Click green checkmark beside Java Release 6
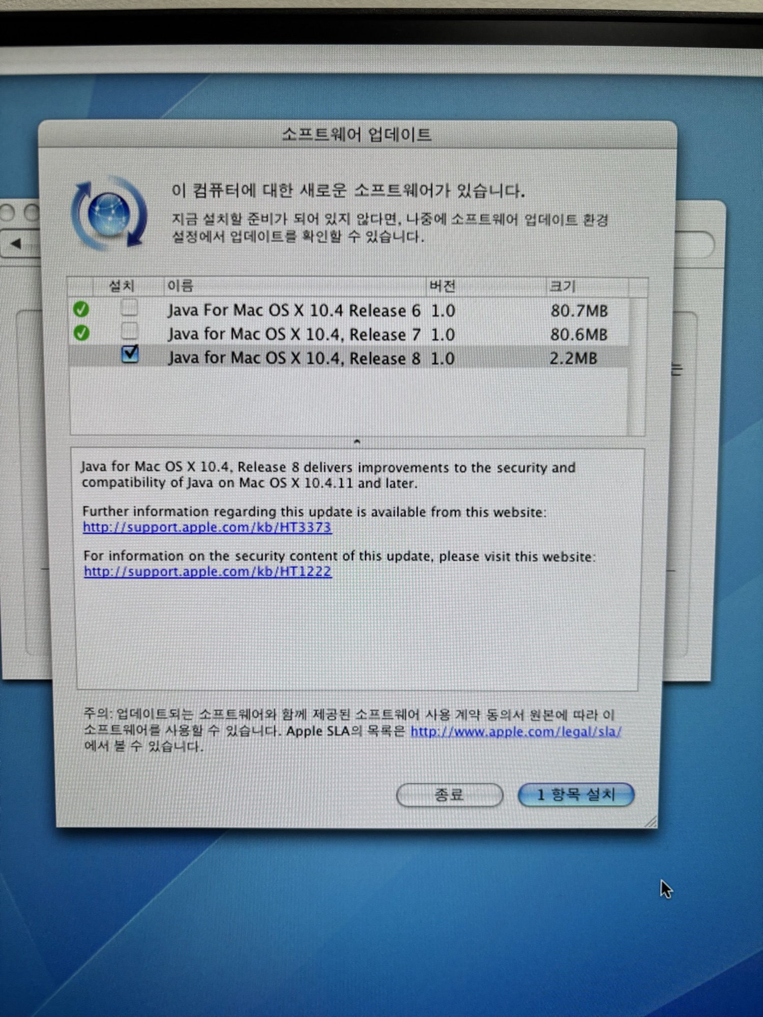763x1017 pixels. (x=81, y=309)
